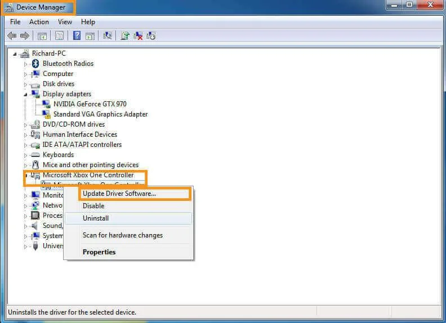The height and width of the screenshot is (323, 446).
Task: Click the Microsoft Xbox One Controller category icon
Action: click(x=35, y=176)
